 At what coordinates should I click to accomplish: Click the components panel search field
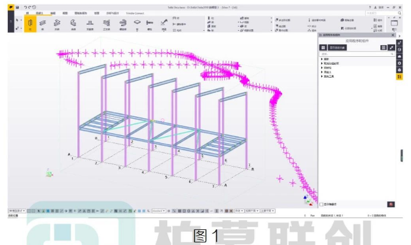pos(357,54)
